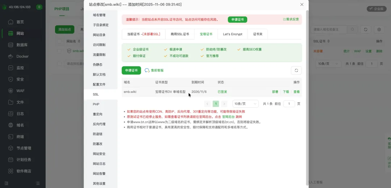Open 监控 monitoring in the sidebar
The width and height of the screenshot is (391, 188).
tap(20, 68)
